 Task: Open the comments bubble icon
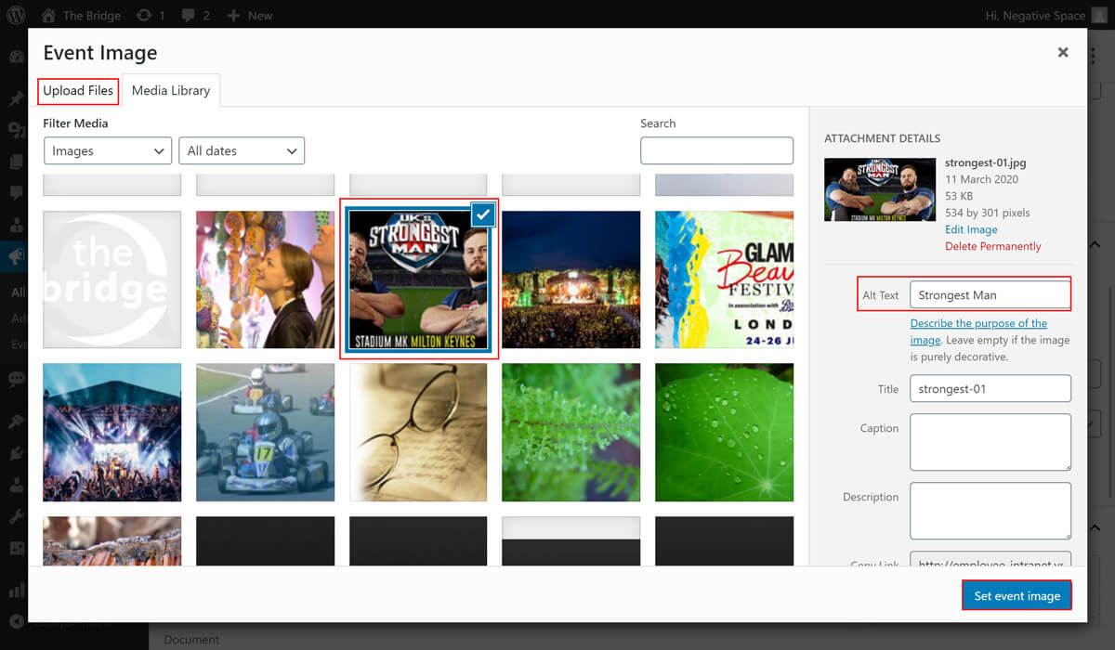tap(190, 15)
